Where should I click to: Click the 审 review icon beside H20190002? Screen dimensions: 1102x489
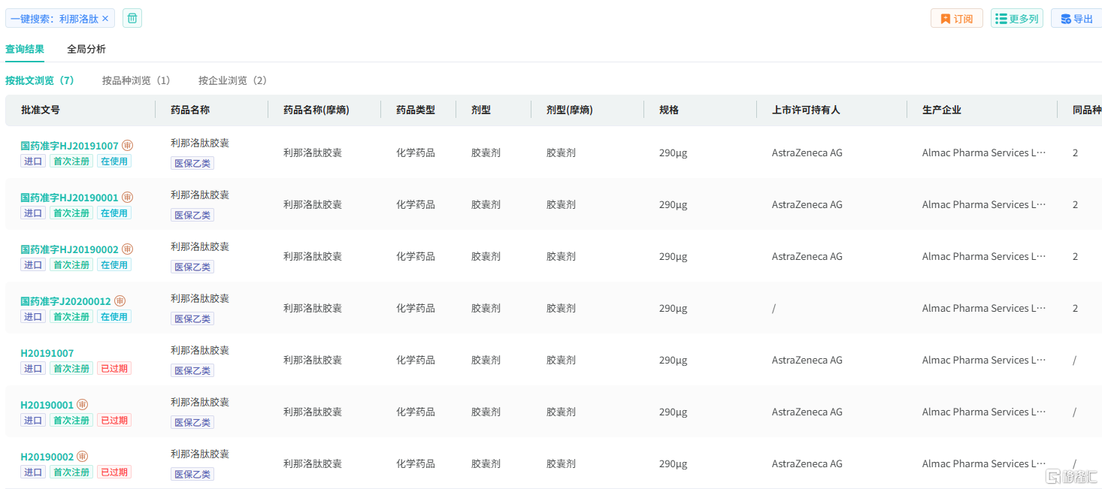click(x=83, y=457)
